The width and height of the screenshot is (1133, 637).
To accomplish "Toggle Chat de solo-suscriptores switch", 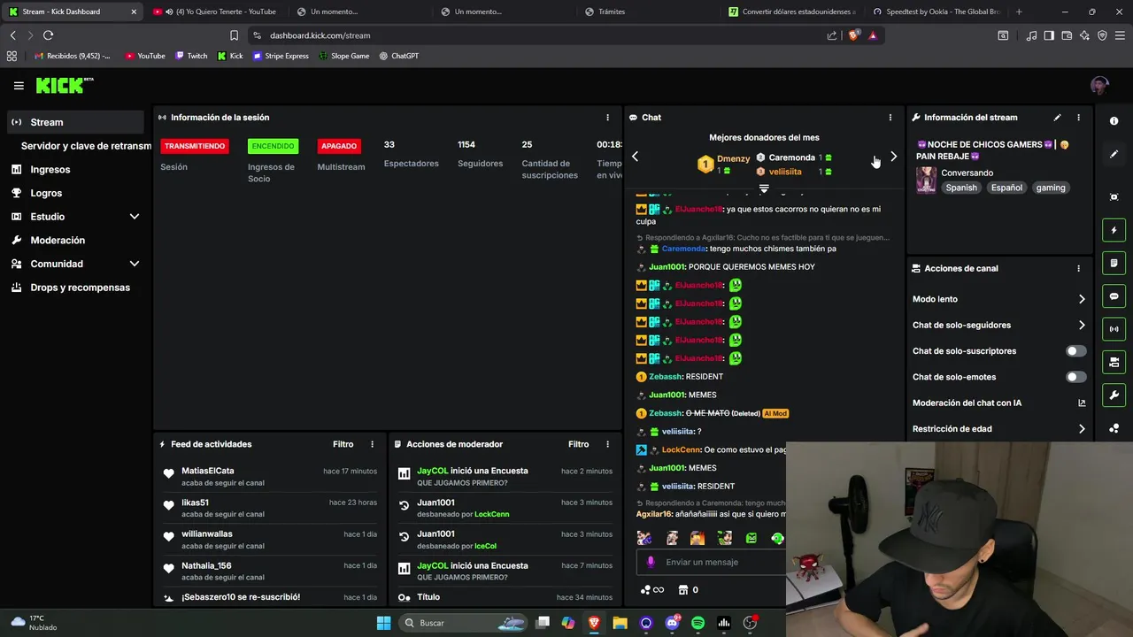I will click(x=1075, y=351).
